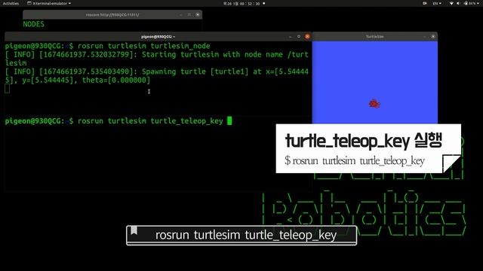The image size is (483, 271).
Task: Click the 'rosrun turtlesim turtle_teleop_key' terminal prompt
Action: [x=114, y=121]
